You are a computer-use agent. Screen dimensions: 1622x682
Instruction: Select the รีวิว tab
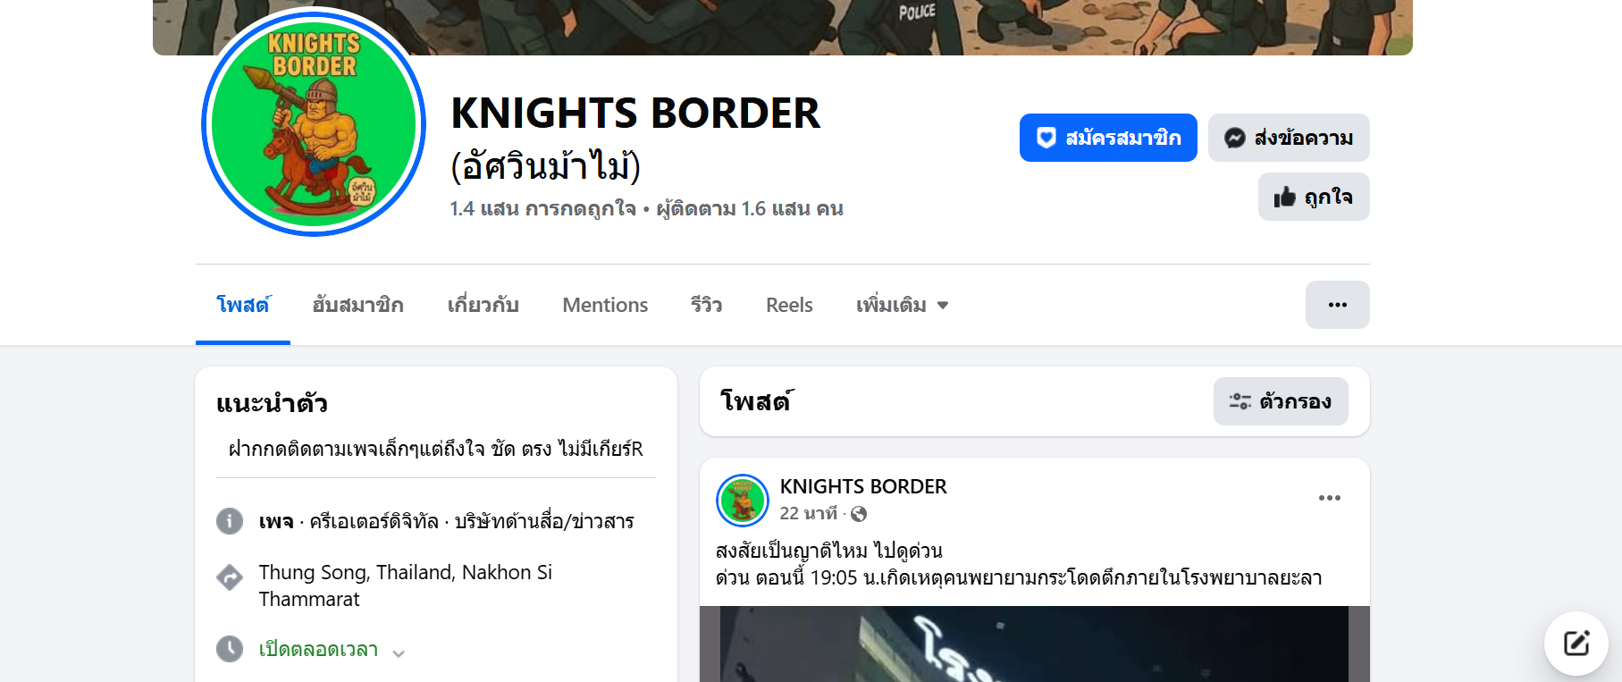point(706,305)
